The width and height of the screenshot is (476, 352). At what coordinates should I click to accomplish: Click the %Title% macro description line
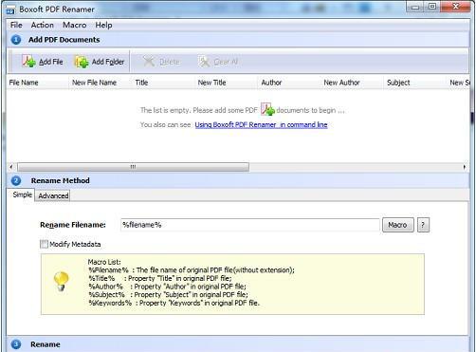click(160, 278)
